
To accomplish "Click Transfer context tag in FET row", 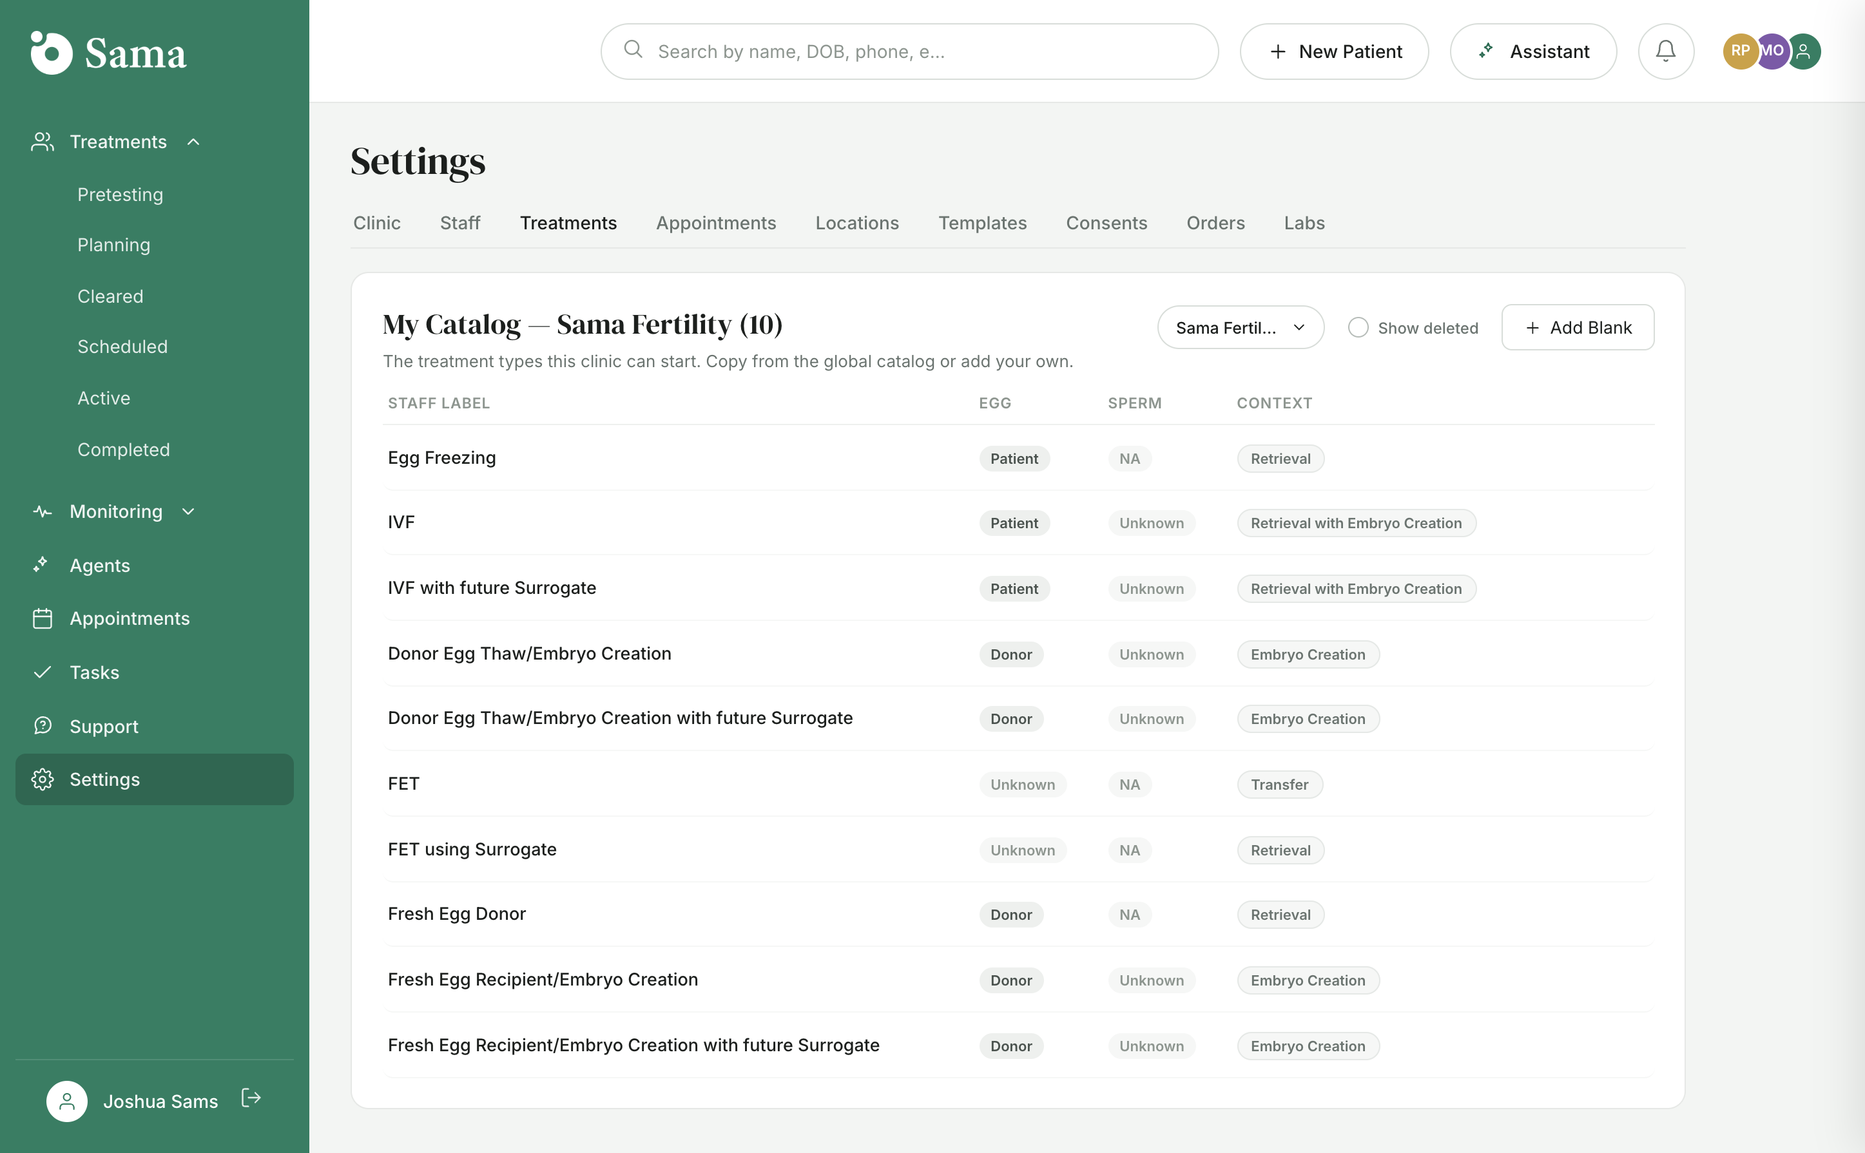I will pos(1279,784).
